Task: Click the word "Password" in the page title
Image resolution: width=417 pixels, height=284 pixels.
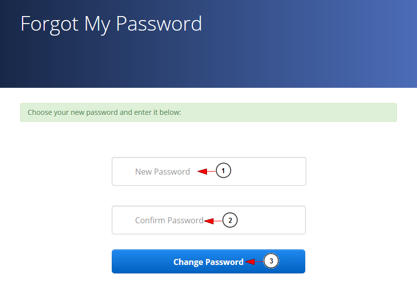Action: click(x=158, y=24)
